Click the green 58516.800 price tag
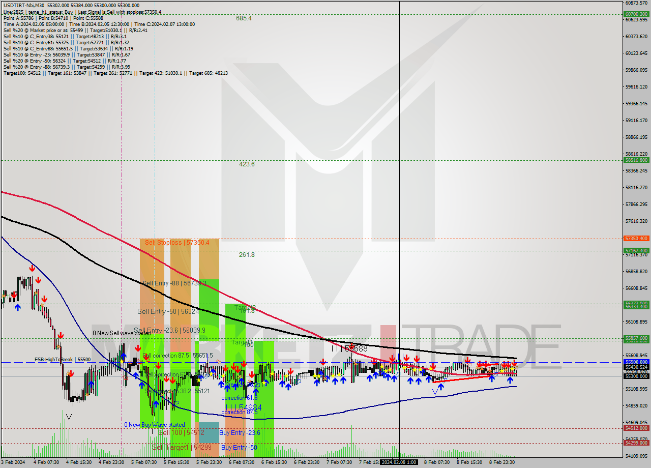 pyautogui.click(x=636, y=160)
